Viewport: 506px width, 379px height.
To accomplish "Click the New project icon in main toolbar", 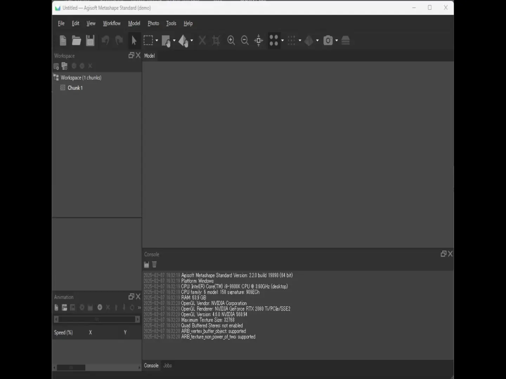I will tap(63, 41).
